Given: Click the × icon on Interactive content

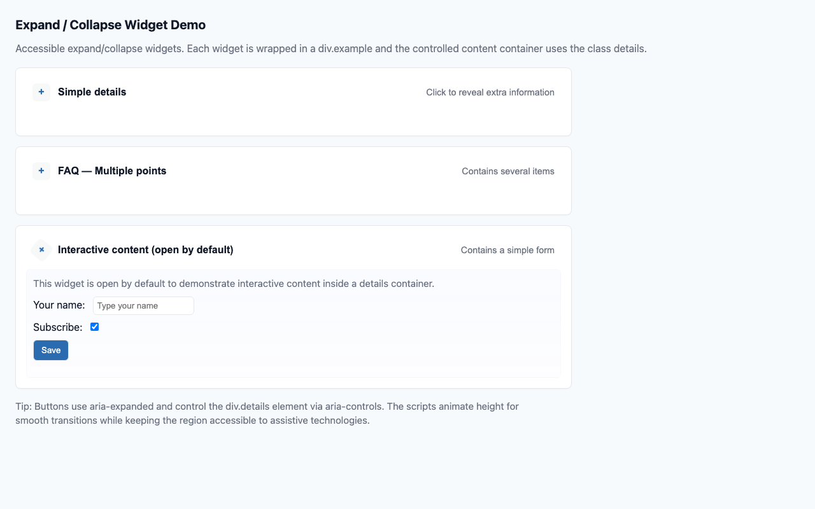Looking at the screenshot, I should pos(41,249).
